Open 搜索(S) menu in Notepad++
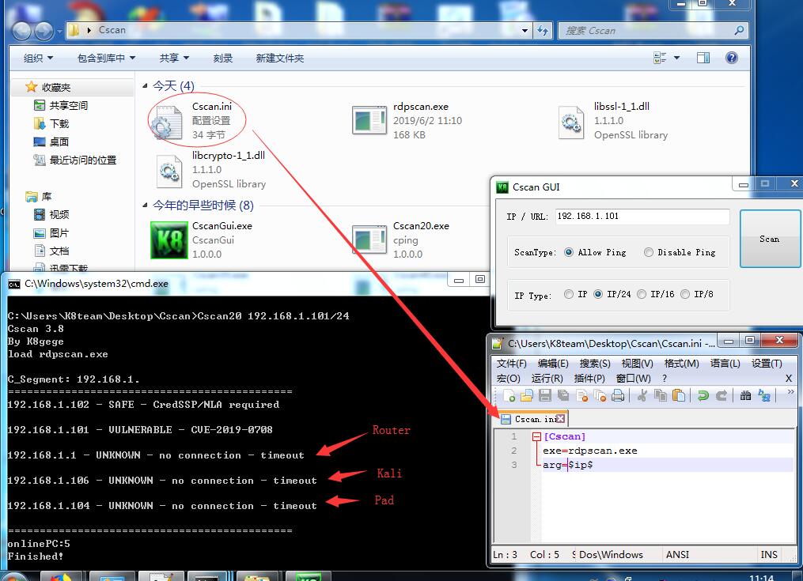 595,364
